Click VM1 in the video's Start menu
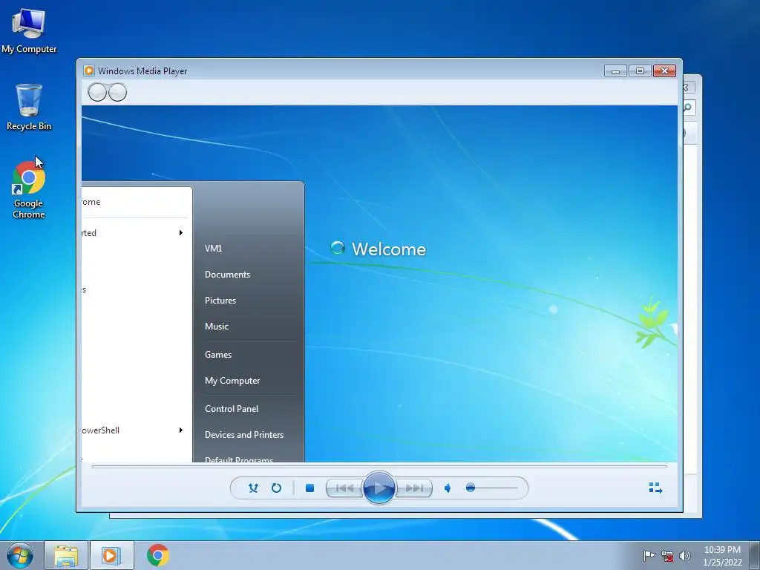The width and height of the screenshot is (760, 570). (213, 248)
